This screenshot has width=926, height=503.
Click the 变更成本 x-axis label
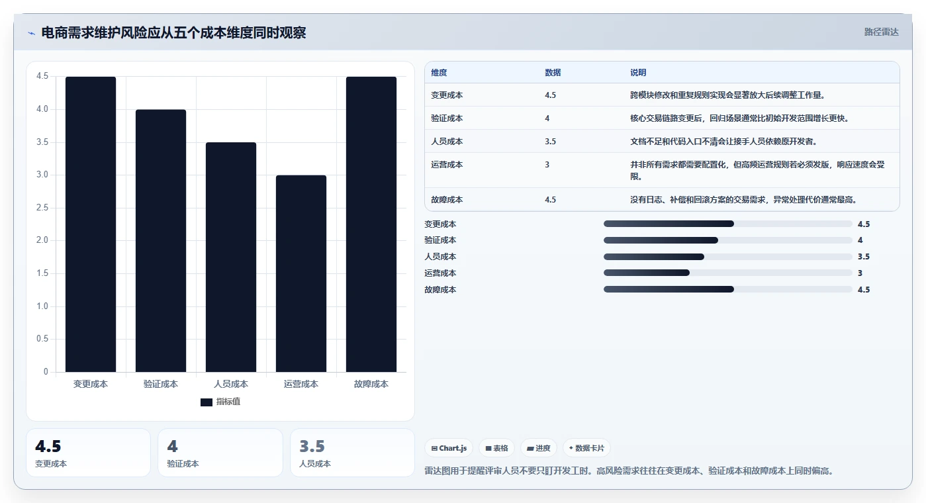point(91,384)
